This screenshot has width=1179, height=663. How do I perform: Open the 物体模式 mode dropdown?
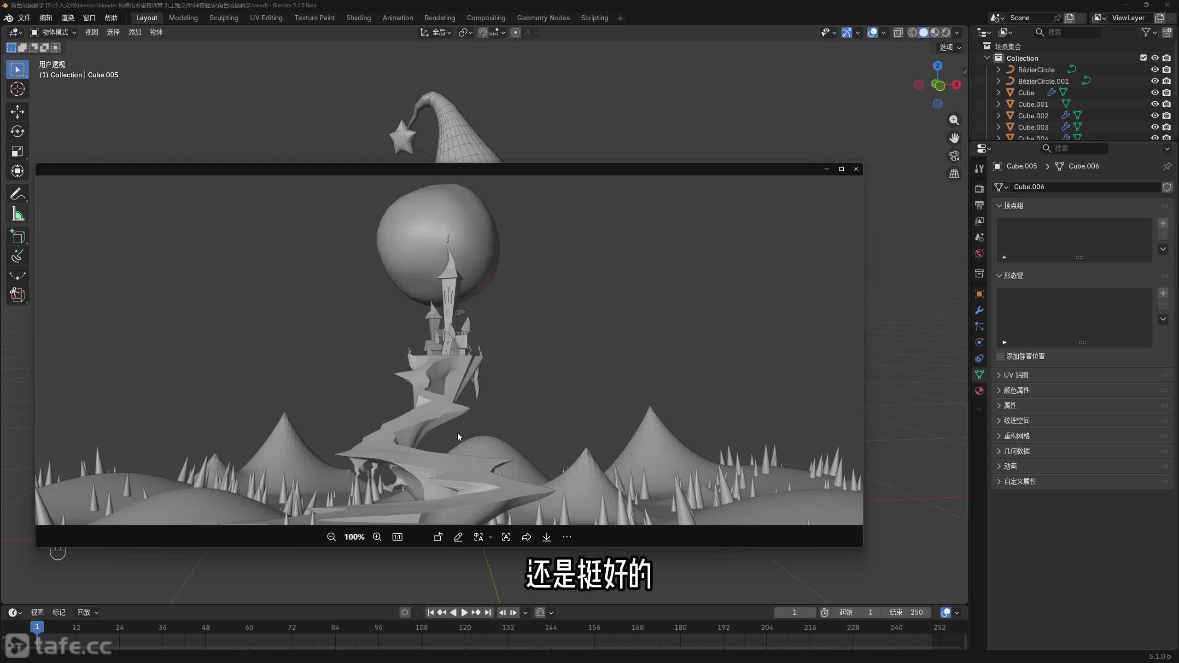click(54, 32)
